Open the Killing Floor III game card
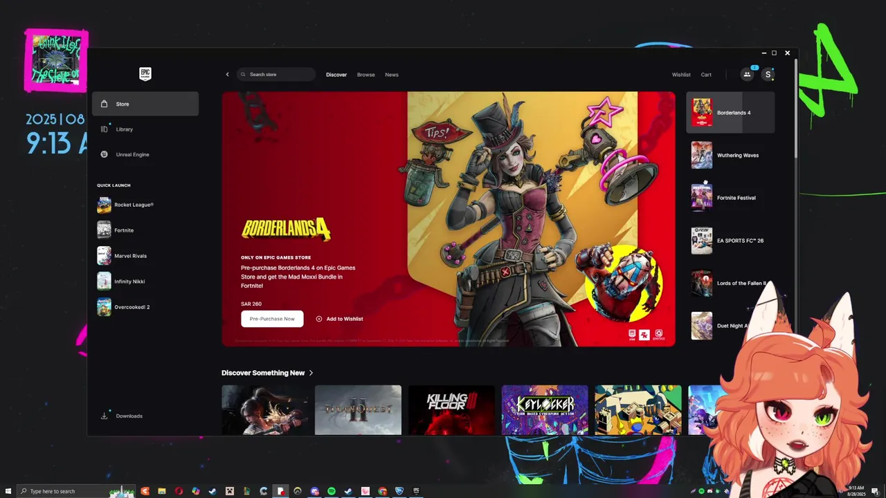 point(451,409)
